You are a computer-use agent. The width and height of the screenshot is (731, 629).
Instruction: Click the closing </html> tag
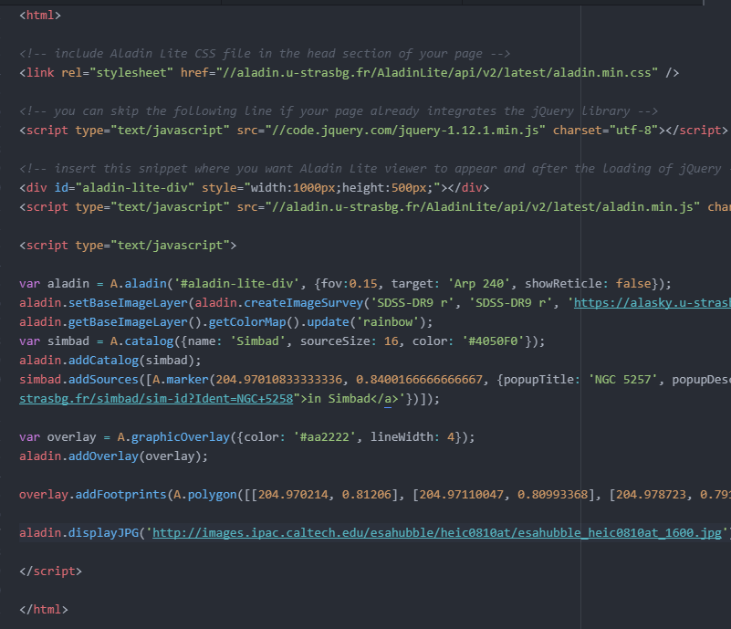pyautogui.click(x=43, y=609)
